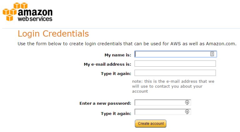Click the "Type it again:" label below e-mail

[x=116, y=74]
